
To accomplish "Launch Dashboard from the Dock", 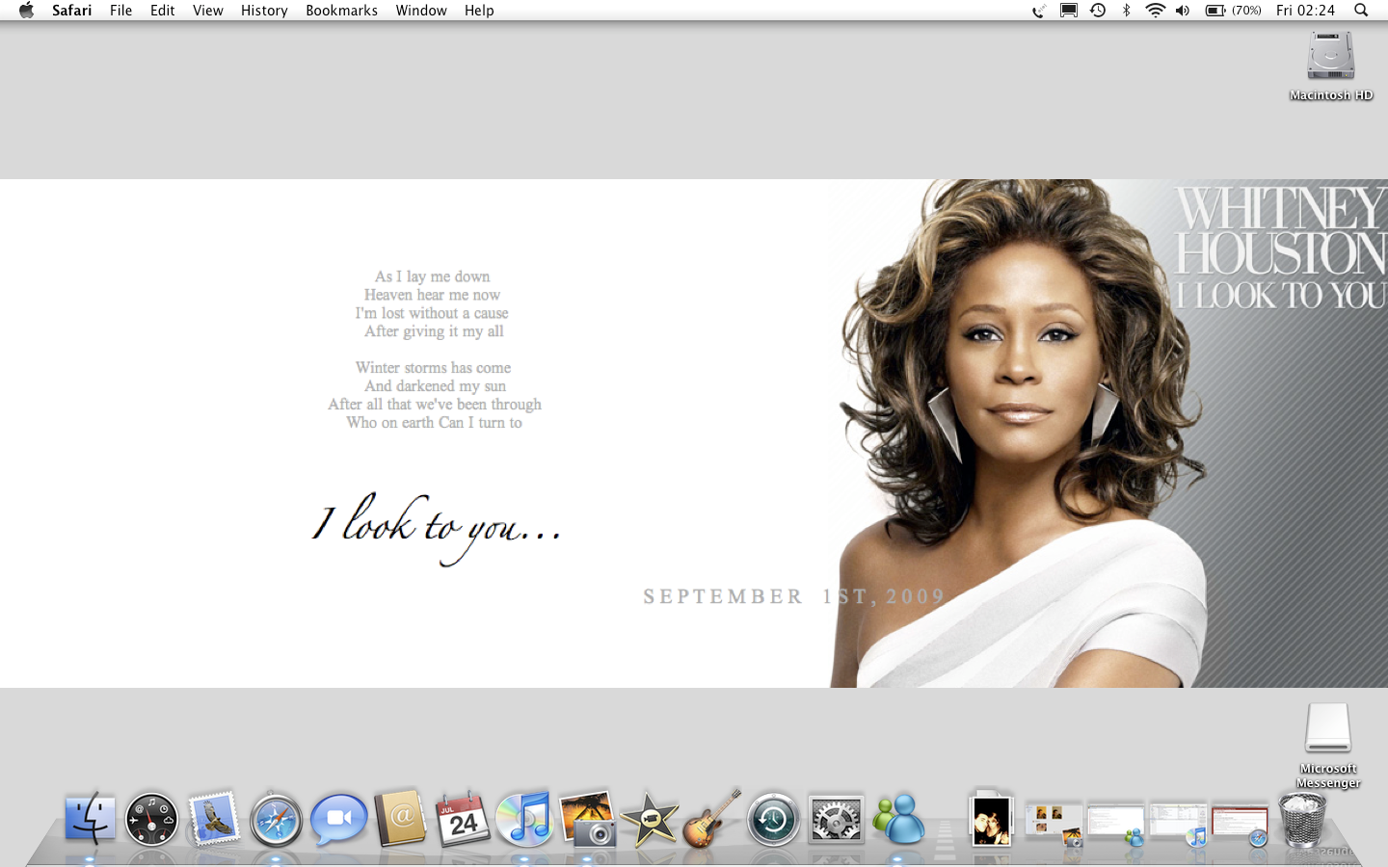I will click(x=151, y=820).
